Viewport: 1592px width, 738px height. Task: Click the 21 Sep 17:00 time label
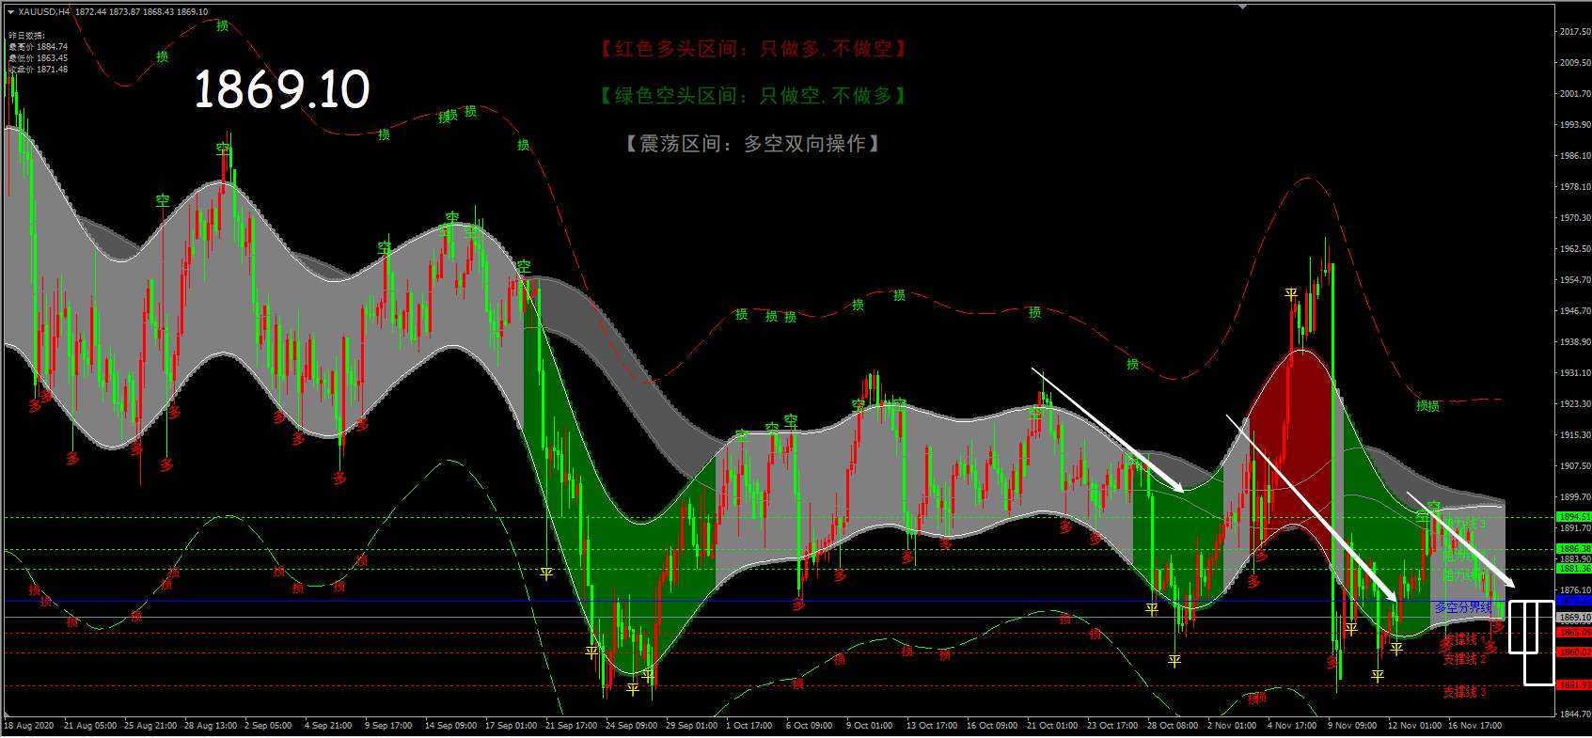[573, 726]
